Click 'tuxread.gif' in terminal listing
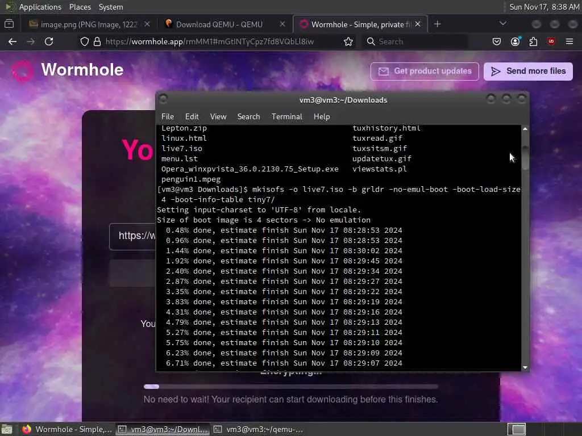The height and width of the screenshot is (436, 582). pos(377,139)
